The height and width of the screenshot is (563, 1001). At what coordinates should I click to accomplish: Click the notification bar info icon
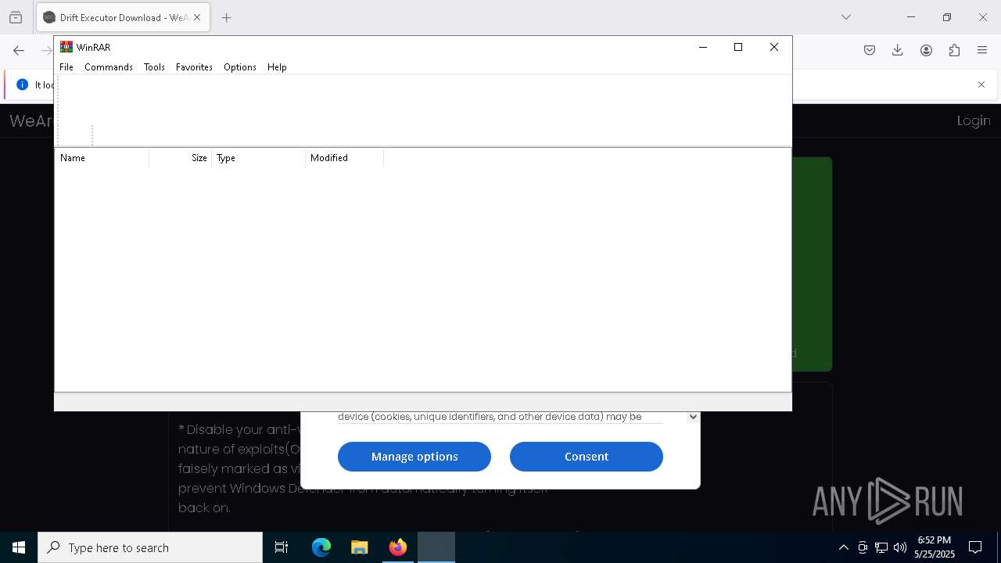23,84
